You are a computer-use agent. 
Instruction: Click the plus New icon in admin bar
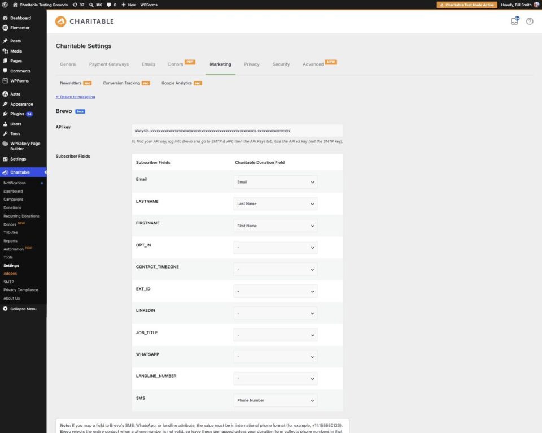(124, 5)
